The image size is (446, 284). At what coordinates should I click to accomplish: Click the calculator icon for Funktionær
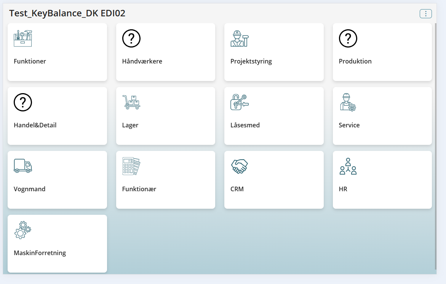coord(131,166)
